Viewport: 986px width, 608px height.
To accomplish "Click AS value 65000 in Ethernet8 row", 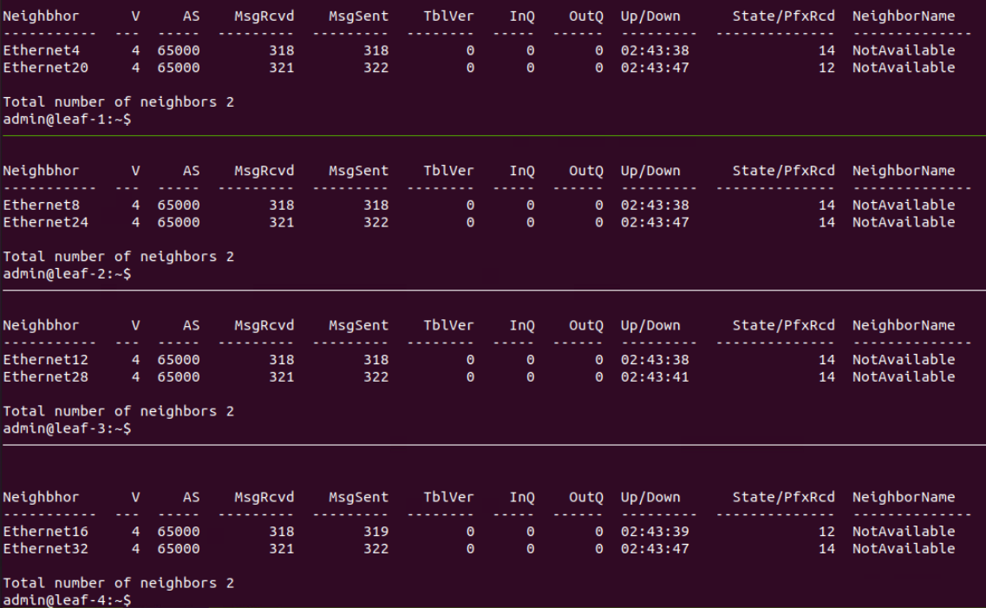I will click(x=179, y=205).
